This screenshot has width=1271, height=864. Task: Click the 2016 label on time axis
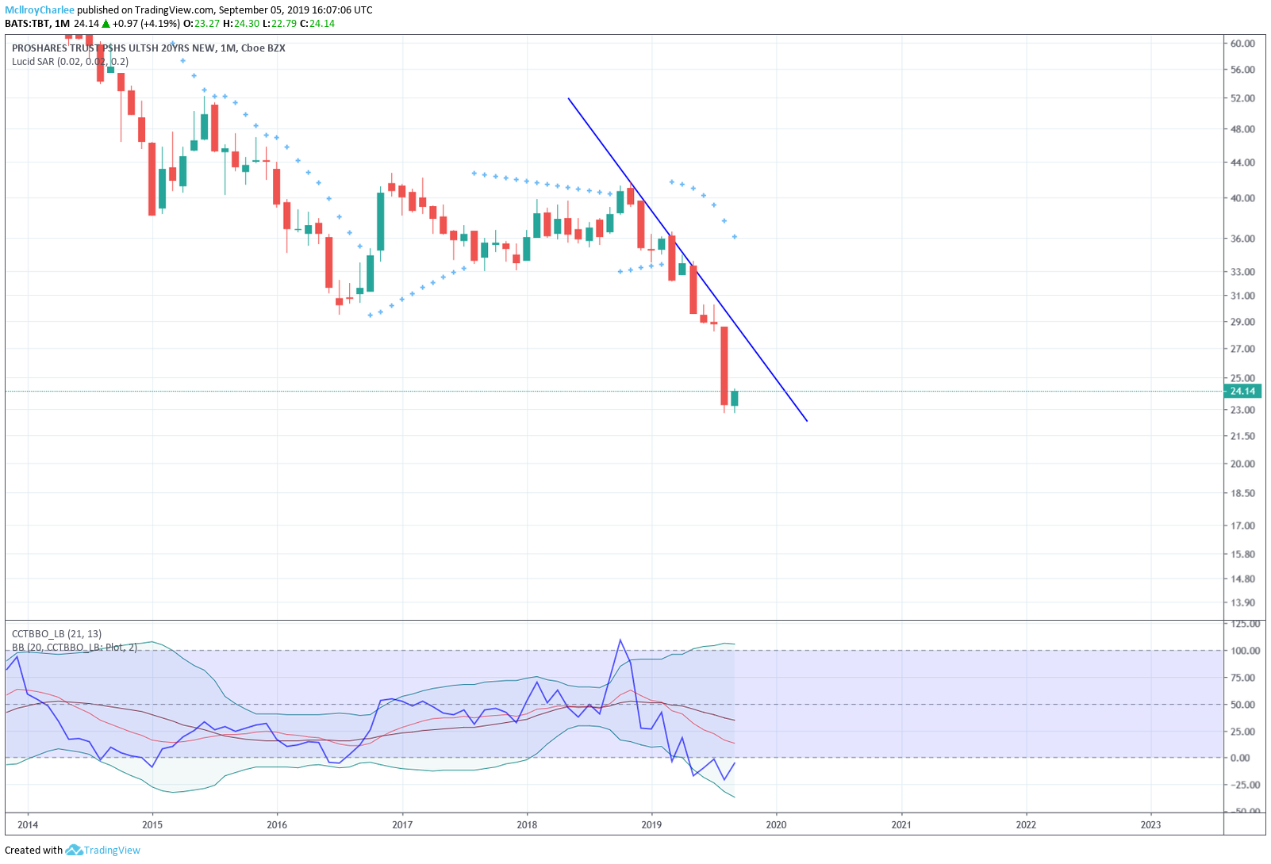(x=277, y=824)
